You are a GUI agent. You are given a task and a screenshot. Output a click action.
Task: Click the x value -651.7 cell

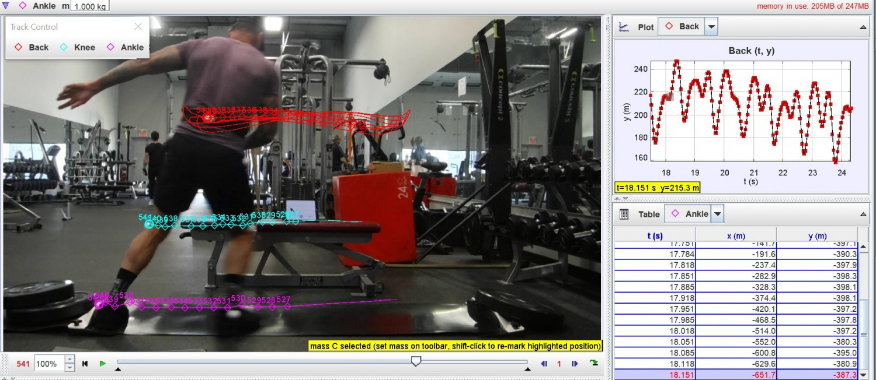[736, 374]
